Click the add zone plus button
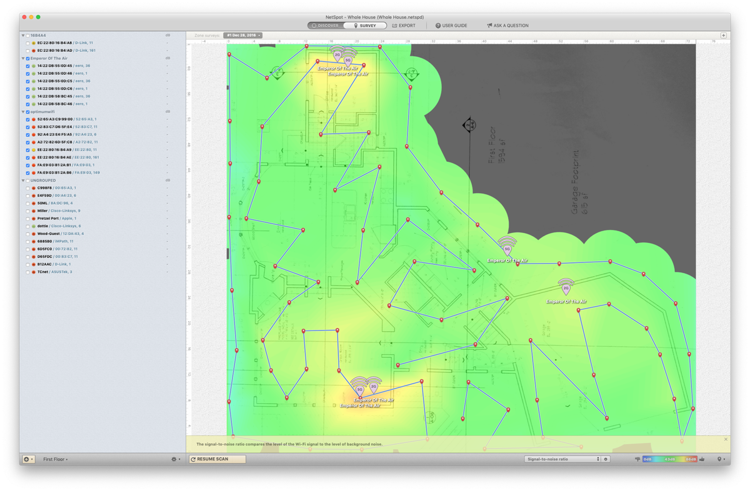The width and height of the screenshot is (750, 491). [28, 459]
